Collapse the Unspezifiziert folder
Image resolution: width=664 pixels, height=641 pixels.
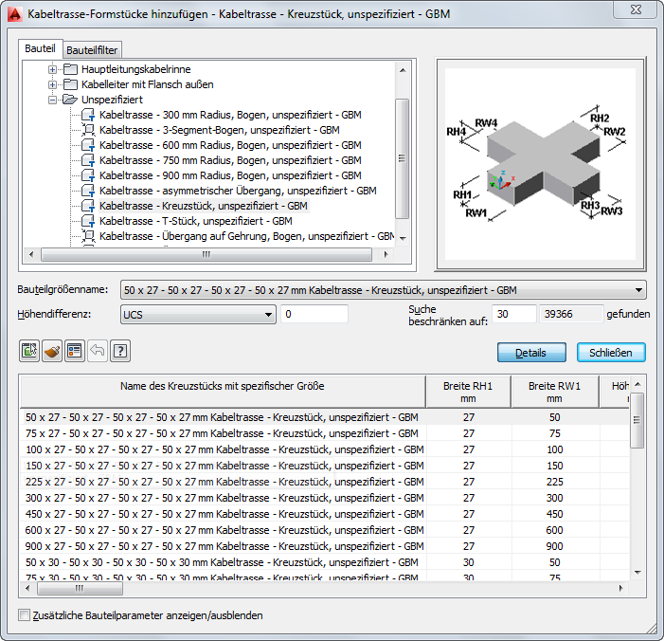[52, 101]
